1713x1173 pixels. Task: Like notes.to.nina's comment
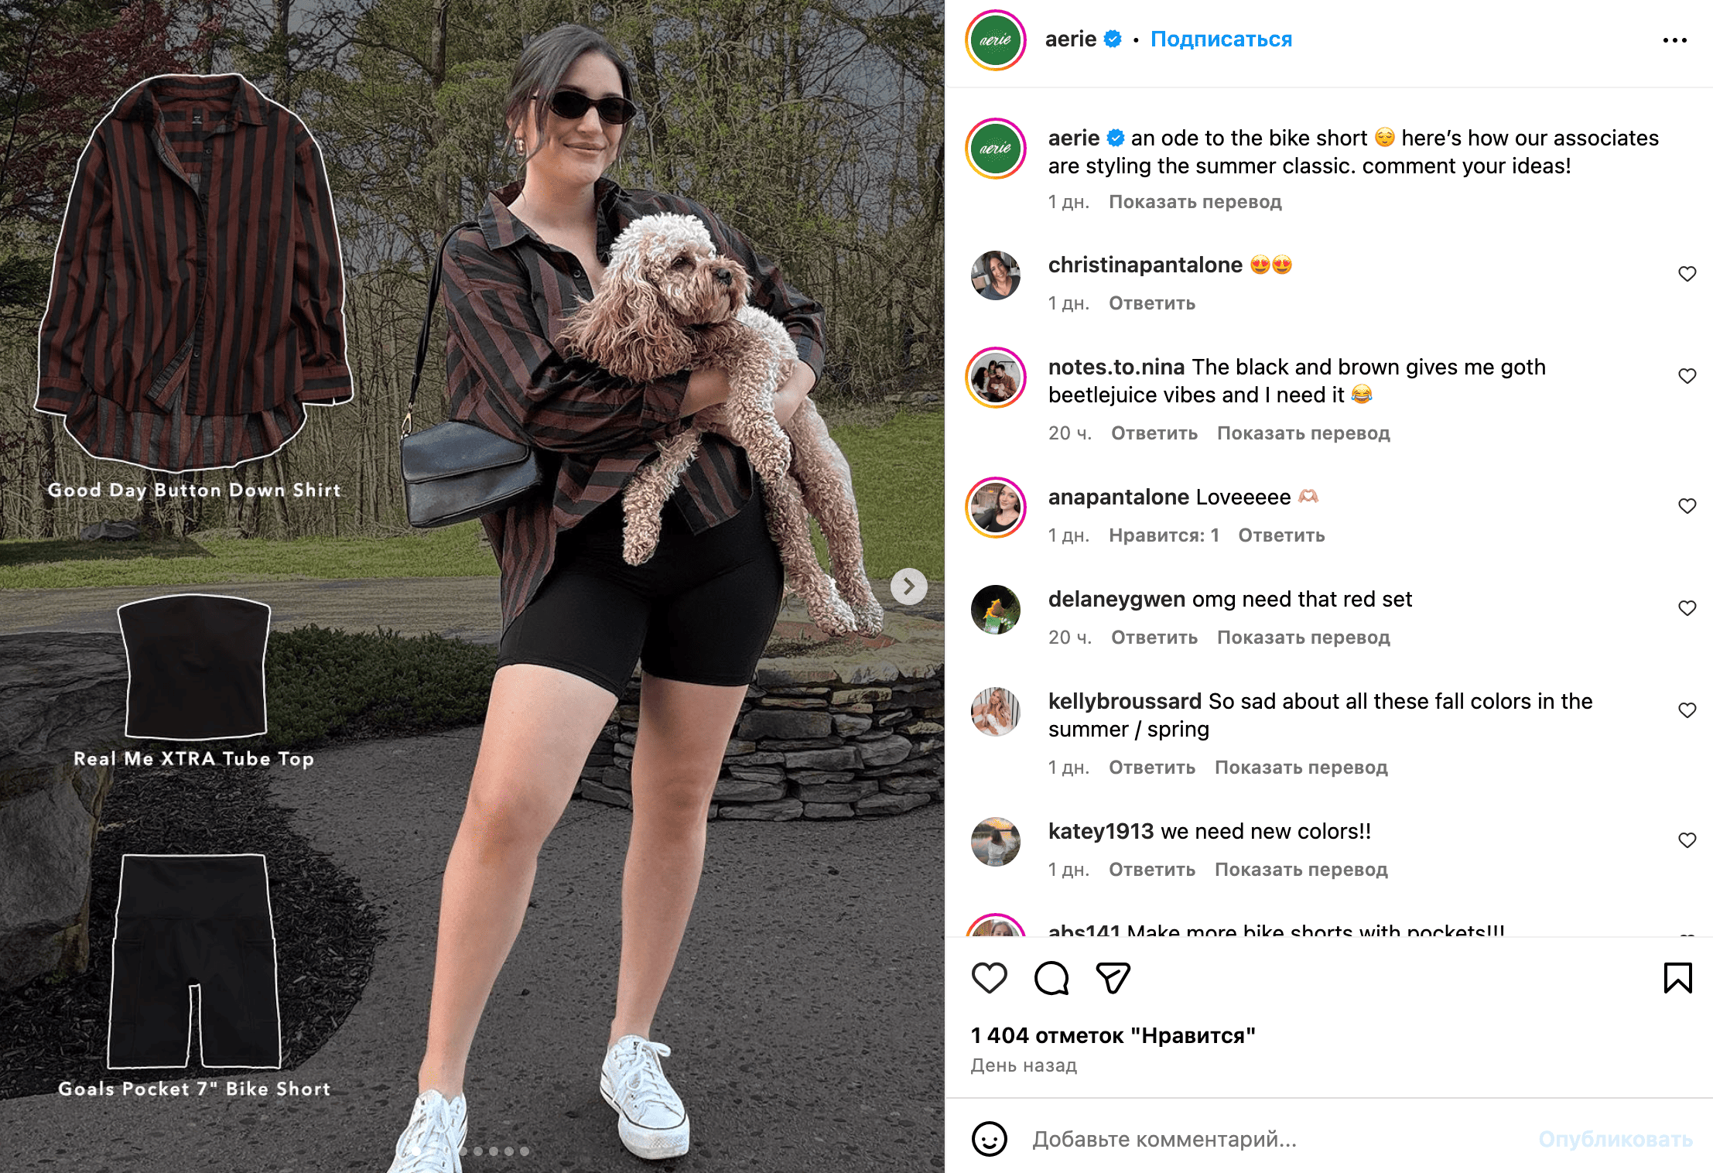1687,376
